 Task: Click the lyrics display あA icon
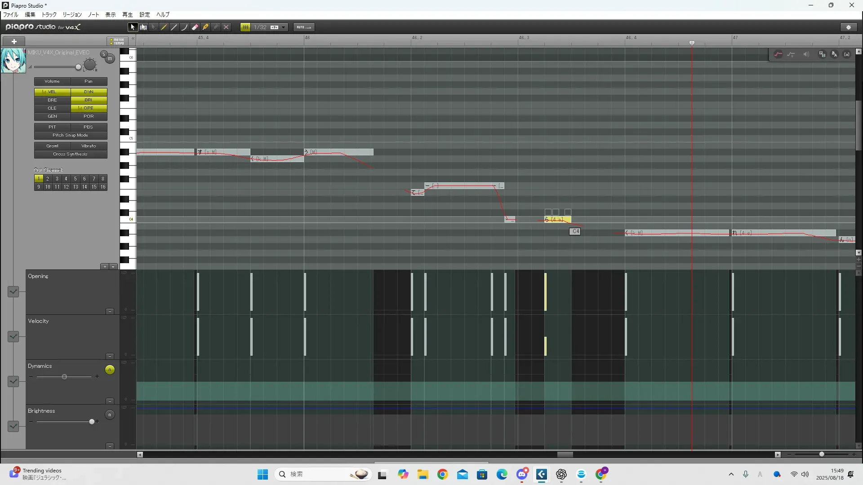pyautogui.click(x=834, y=54)
